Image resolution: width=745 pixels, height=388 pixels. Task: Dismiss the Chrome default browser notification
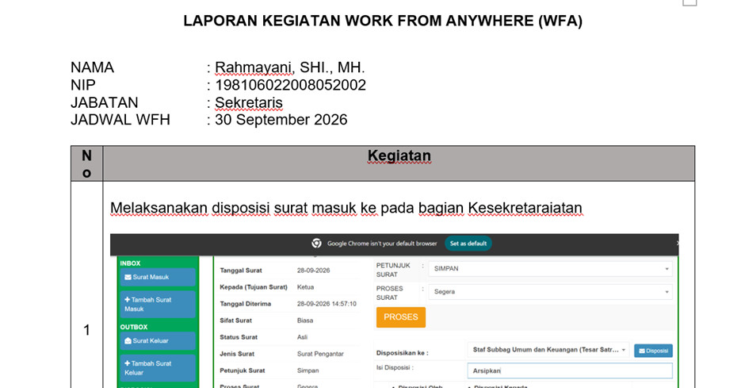click(x=677, y=243)
